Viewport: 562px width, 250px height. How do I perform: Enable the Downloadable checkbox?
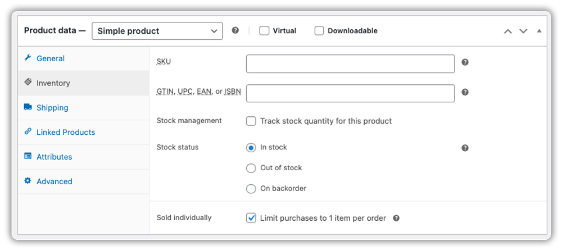point(319,31)
